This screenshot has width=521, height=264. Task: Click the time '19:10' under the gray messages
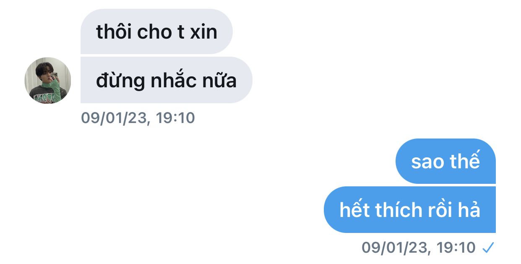coord(175,118)
